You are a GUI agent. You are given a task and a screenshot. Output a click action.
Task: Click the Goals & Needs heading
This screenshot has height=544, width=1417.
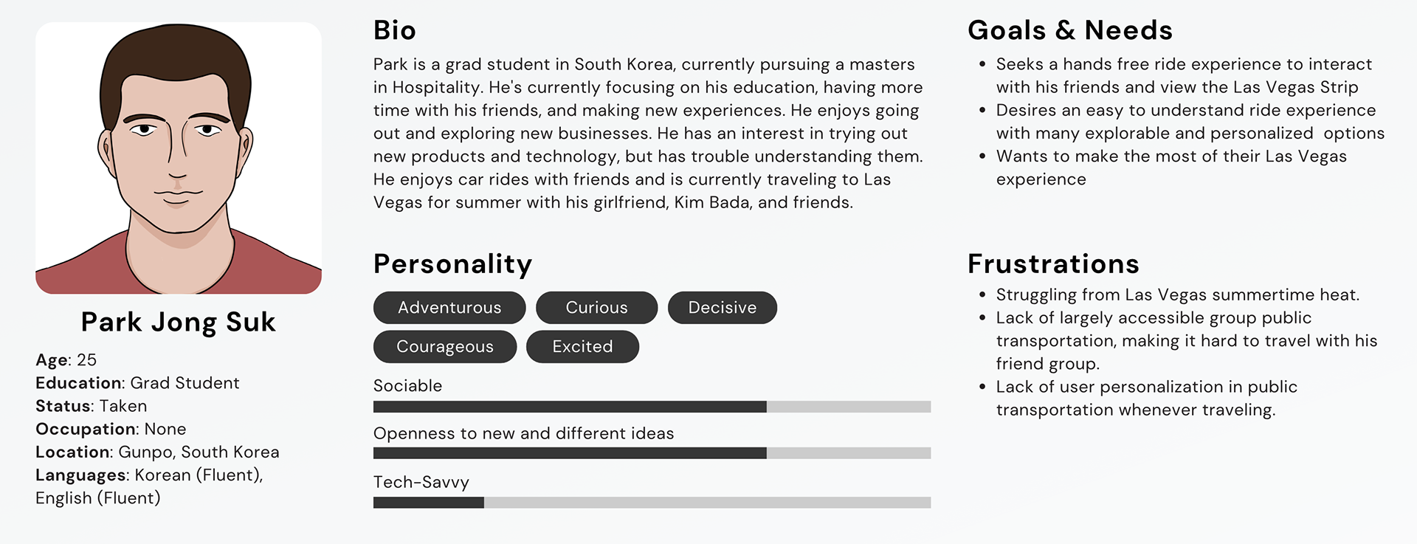[x=1070, y=30]
